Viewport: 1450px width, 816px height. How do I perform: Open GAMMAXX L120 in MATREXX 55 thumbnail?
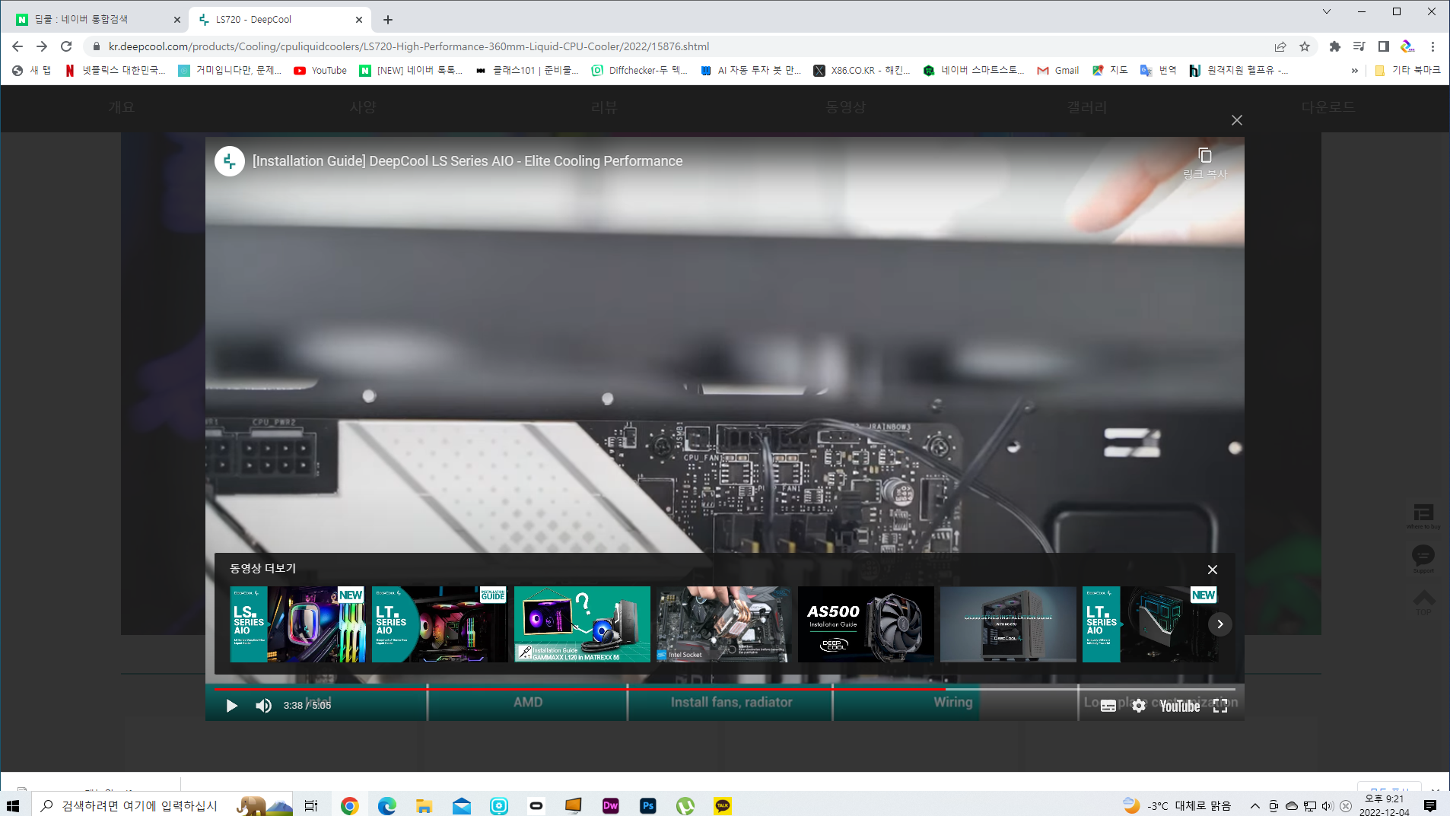pyautogui.click(x=582, y=624)
